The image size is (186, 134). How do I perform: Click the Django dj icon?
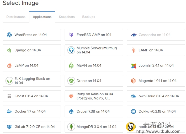click(9, 50)
